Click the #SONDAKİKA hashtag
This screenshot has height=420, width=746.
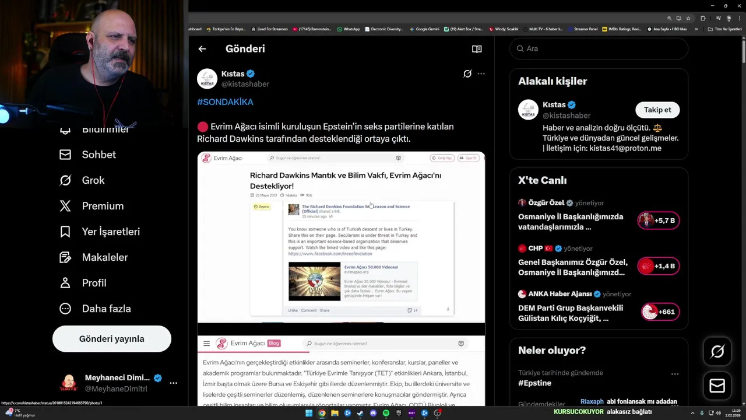(225, 102)
